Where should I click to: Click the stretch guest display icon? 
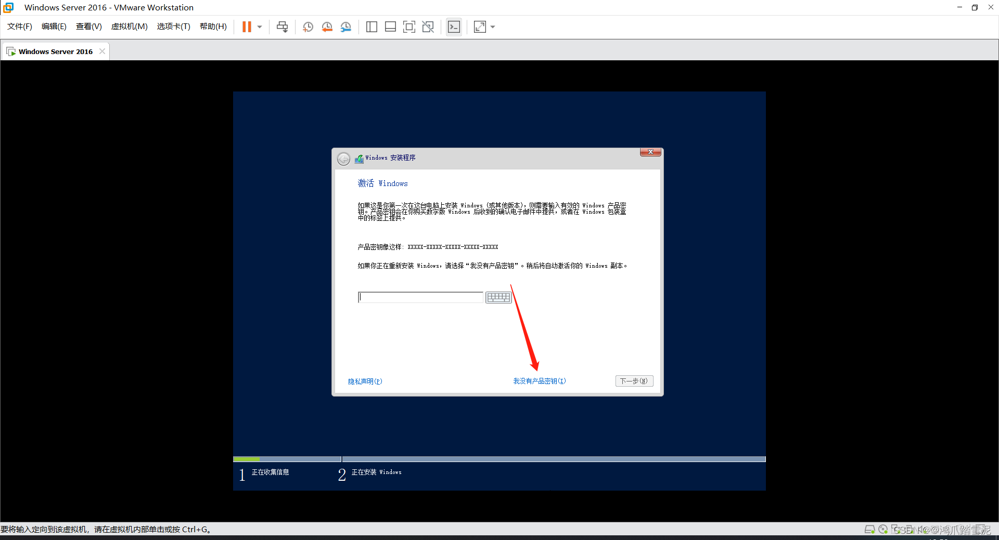click(480, 27)
